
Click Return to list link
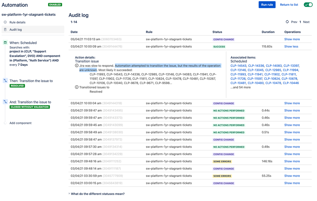[x=289, y=5]
